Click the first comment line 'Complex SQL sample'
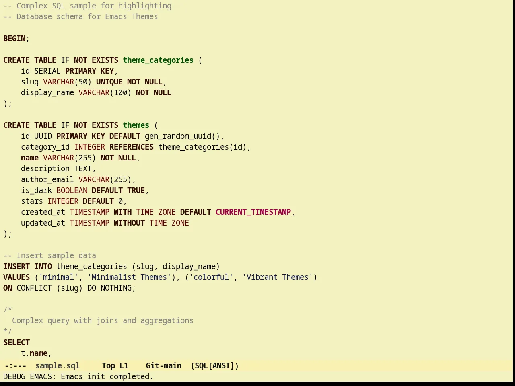Screen dimensions: 515x386 pos(87,6)
